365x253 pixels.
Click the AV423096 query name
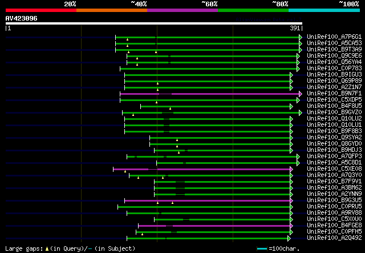pos(22,18)
